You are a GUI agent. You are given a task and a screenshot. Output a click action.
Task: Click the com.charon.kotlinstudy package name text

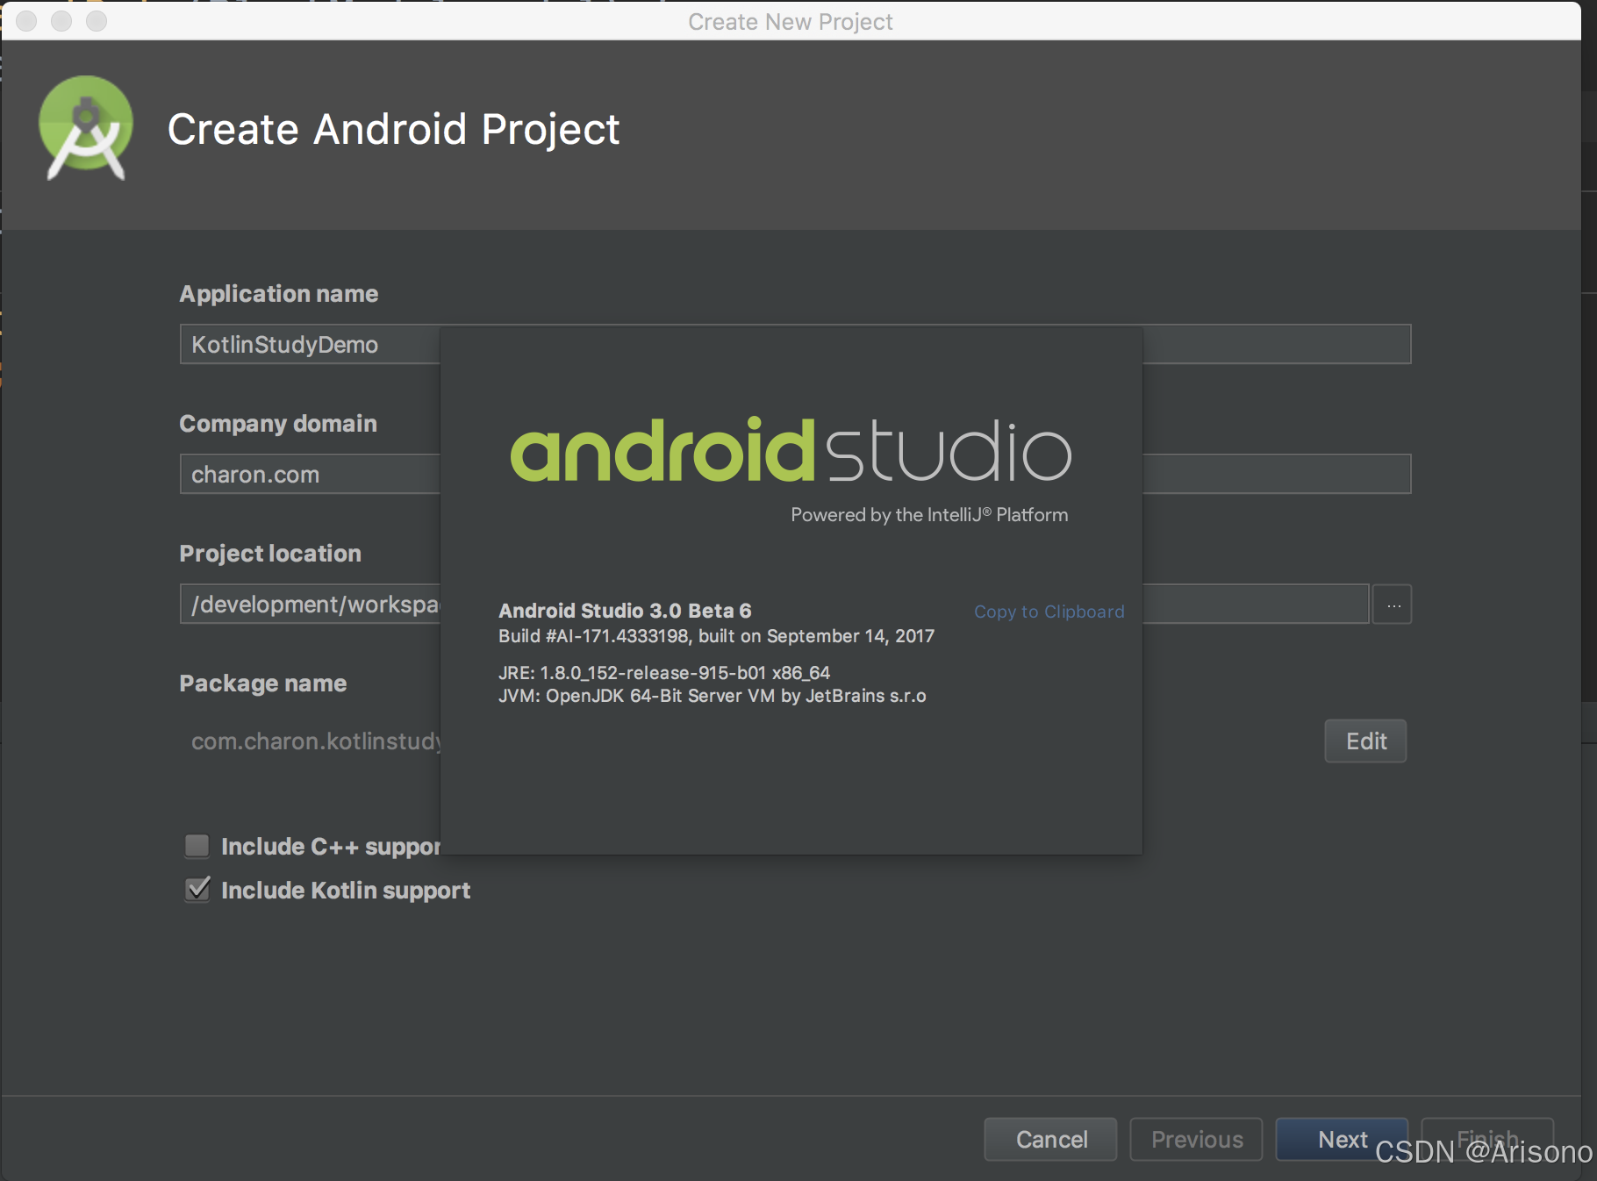[x=316, y=741]
